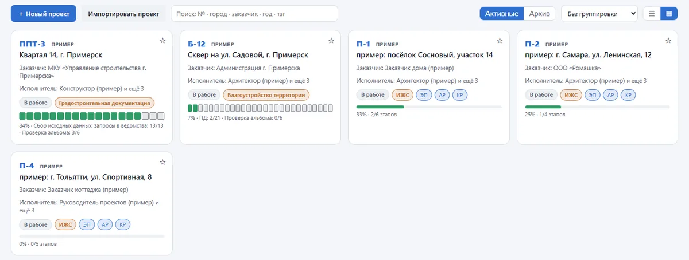The width and height of the screenshot is (689, 260).
Task: Click В работе status on ППТ-3 card
Action: (x=36, y=103)
